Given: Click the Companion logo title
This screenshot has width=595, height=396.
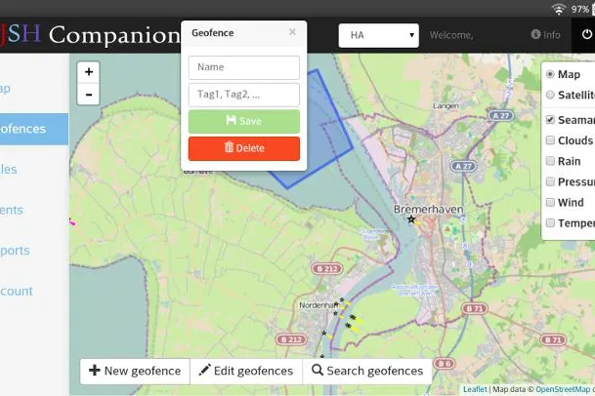Looking at the screenshot, I should [x=114, y=35].
